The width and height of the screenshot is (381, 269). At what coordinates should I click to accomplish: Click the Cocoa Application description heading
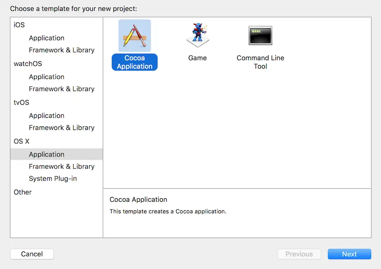coord(138,200)
